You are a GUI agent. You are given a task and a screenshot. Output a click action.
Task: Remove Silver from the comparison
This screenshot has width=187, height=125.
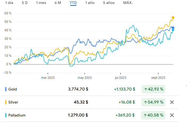172,102
